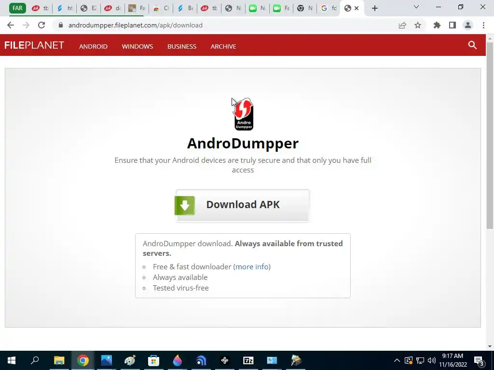Image resolution: width=494 pixels, height=370 pixels.
Task: Open the WINDOWS menu
Action: tap(137, 46)
